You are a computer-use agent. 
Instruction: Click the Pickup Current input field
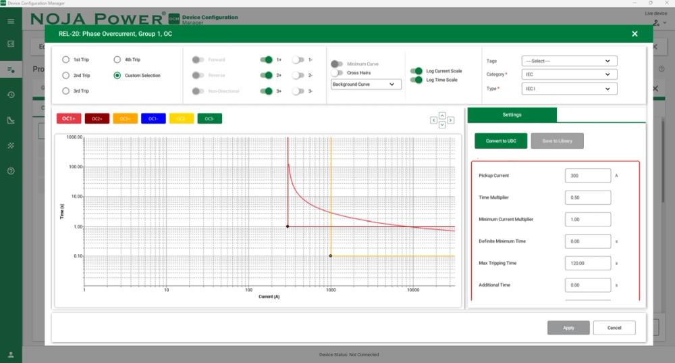point(588,176)
